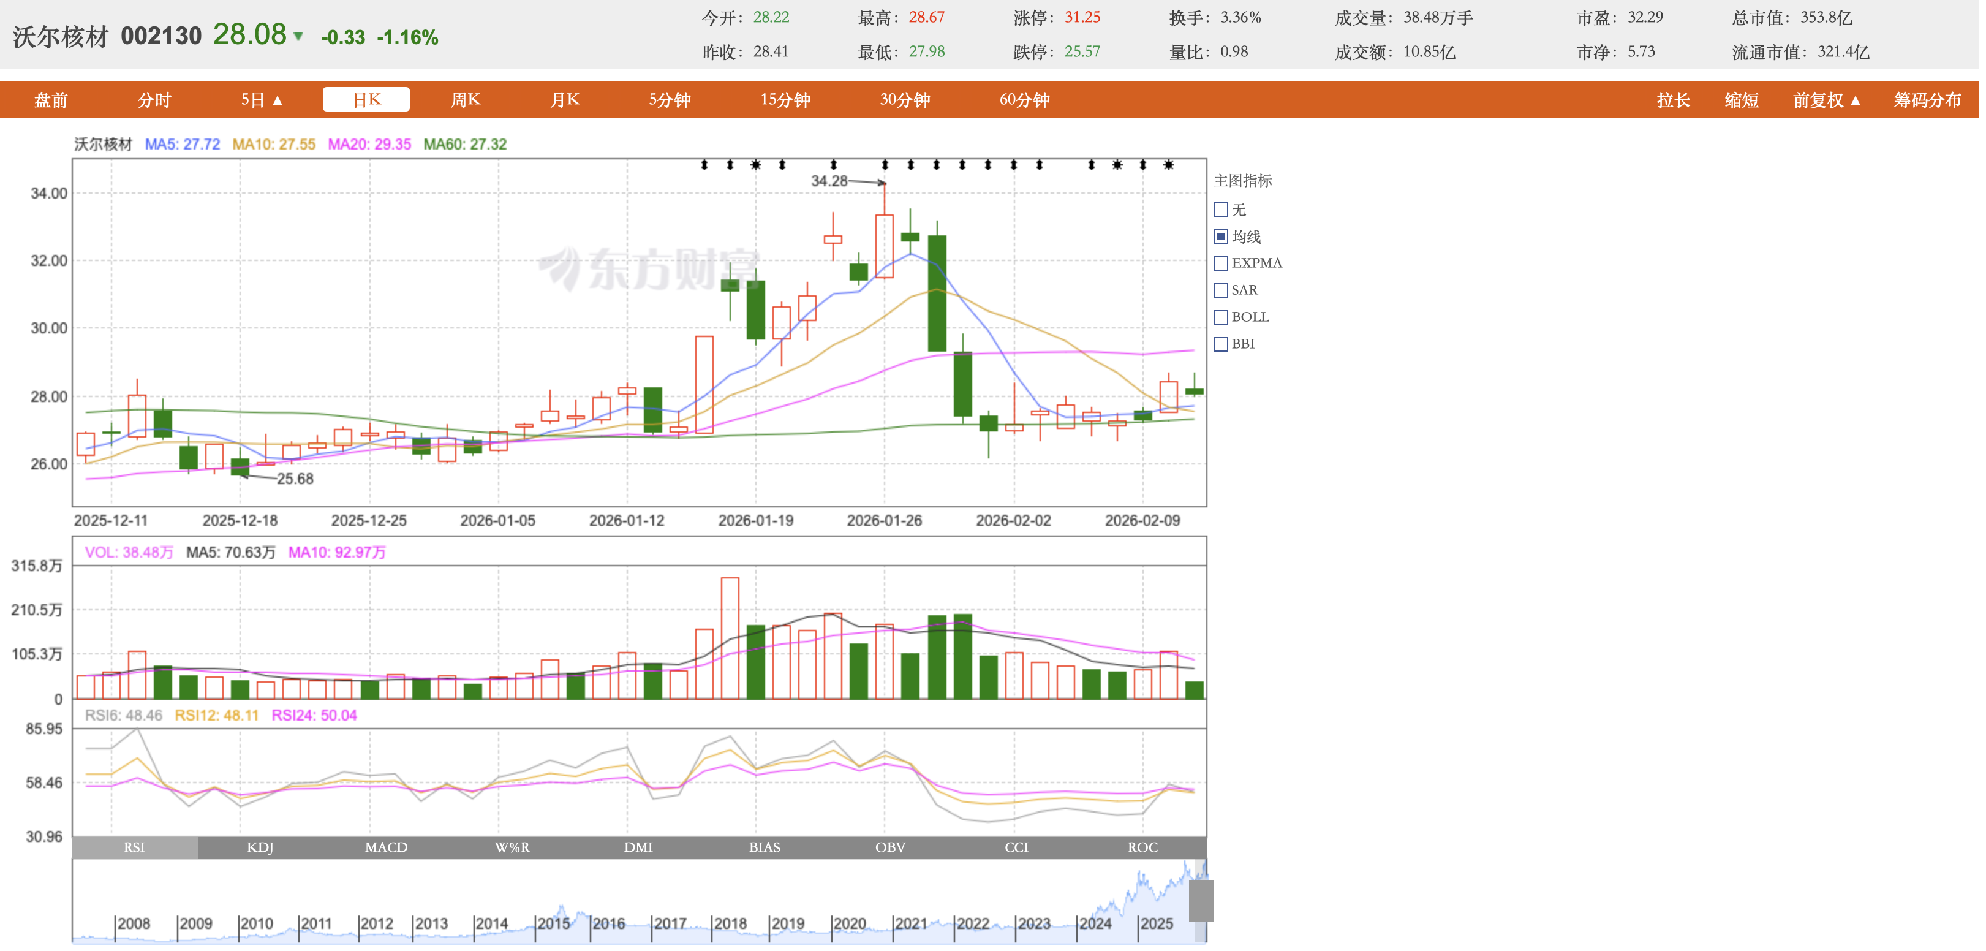Expand the 5日 period dropdown
Image resolution: width=1986 pixels, height=951 pixels.
[x=262, y=99]
